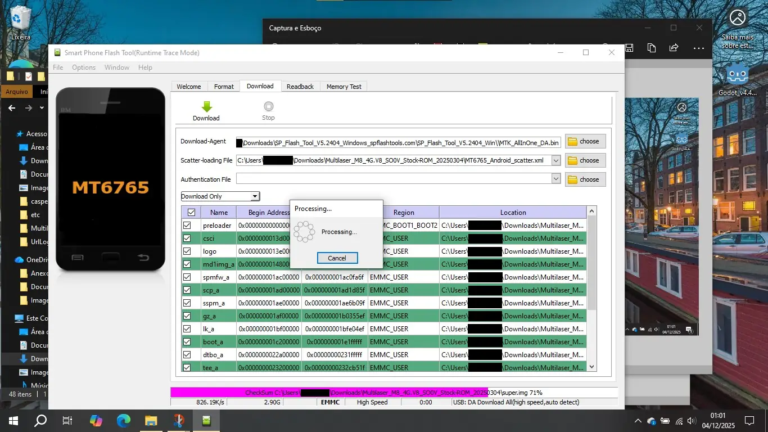The width and height of the screenshot is (768, 432).
Task: Click the Download-Agent choose folder button
Action: (x=585, y=141)
